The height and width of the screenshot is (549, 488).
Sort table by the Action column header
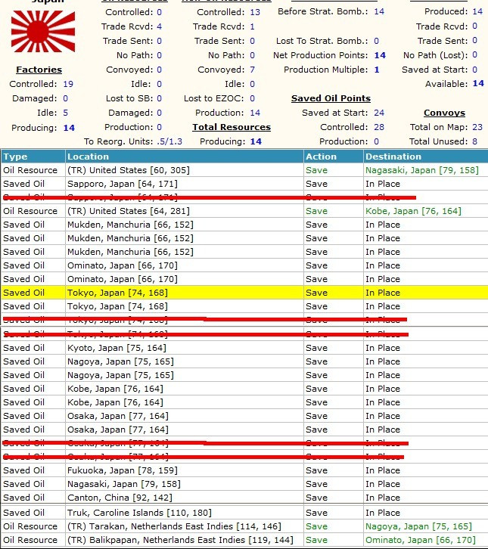pyautogui.click(x=333, y=157)
